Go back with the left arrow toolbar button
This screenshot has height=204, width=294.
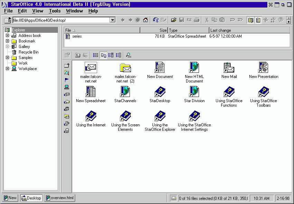[x=123, y=20]
